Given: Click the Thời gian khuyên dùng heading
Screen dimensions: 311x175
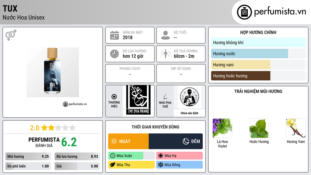Looking at the screenshot, I should [x=155, y=127].
